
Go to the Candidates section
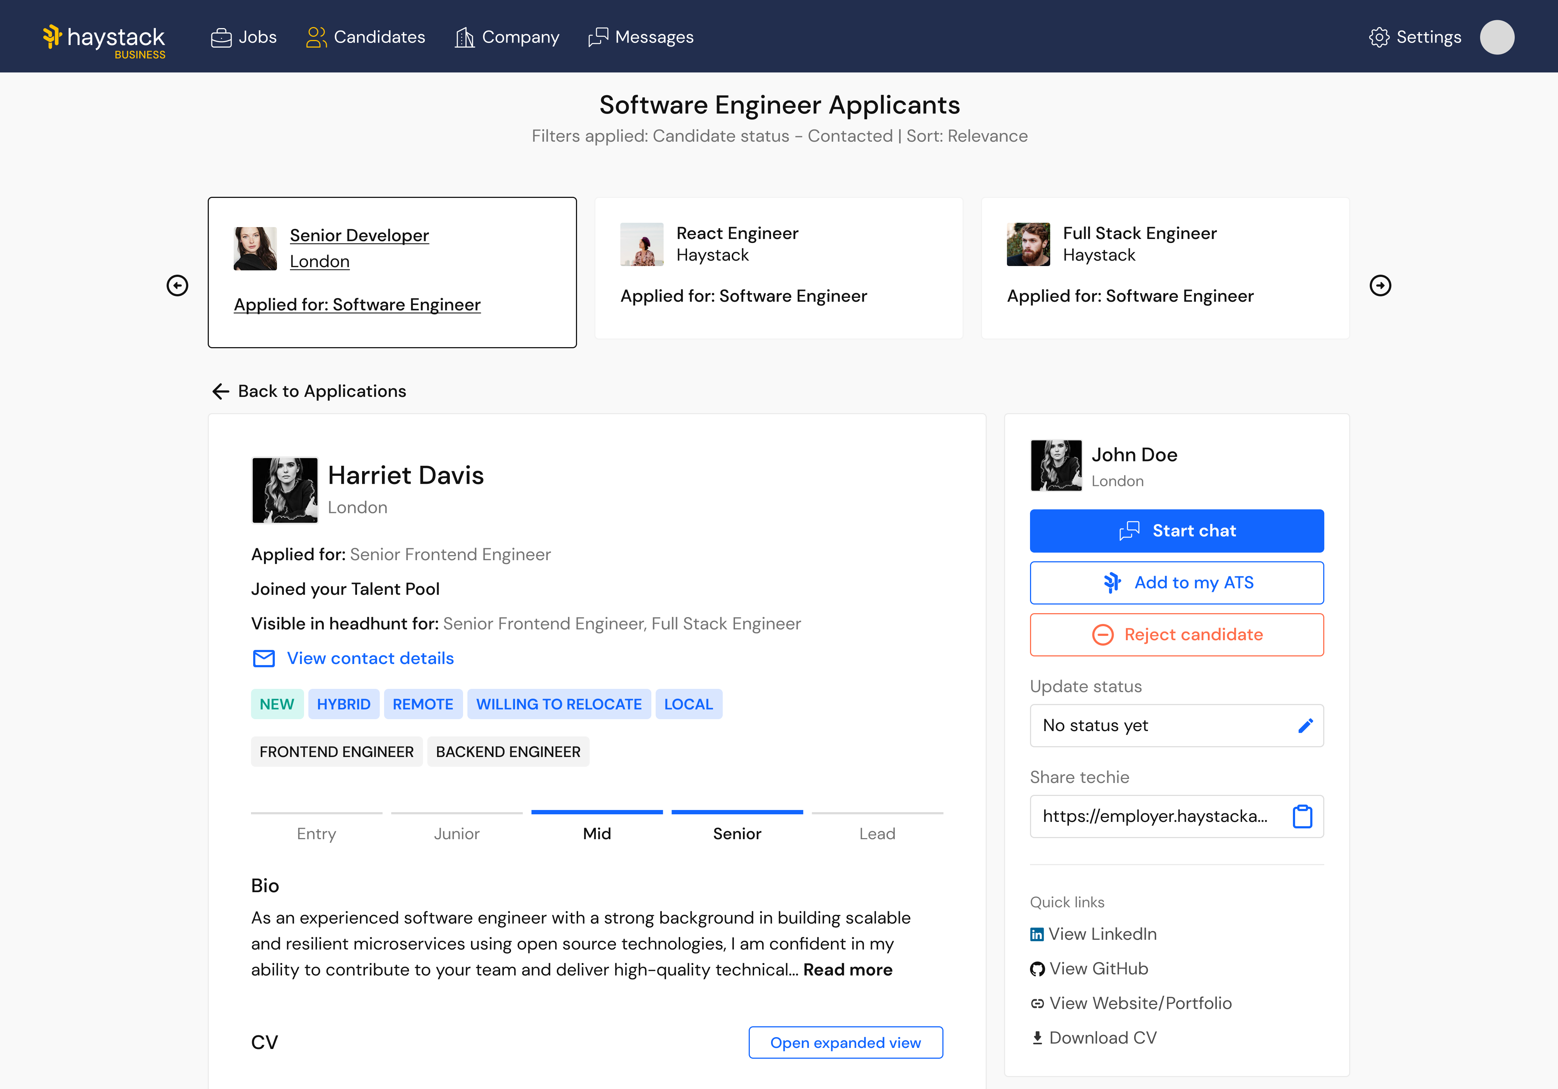point(366,37)
